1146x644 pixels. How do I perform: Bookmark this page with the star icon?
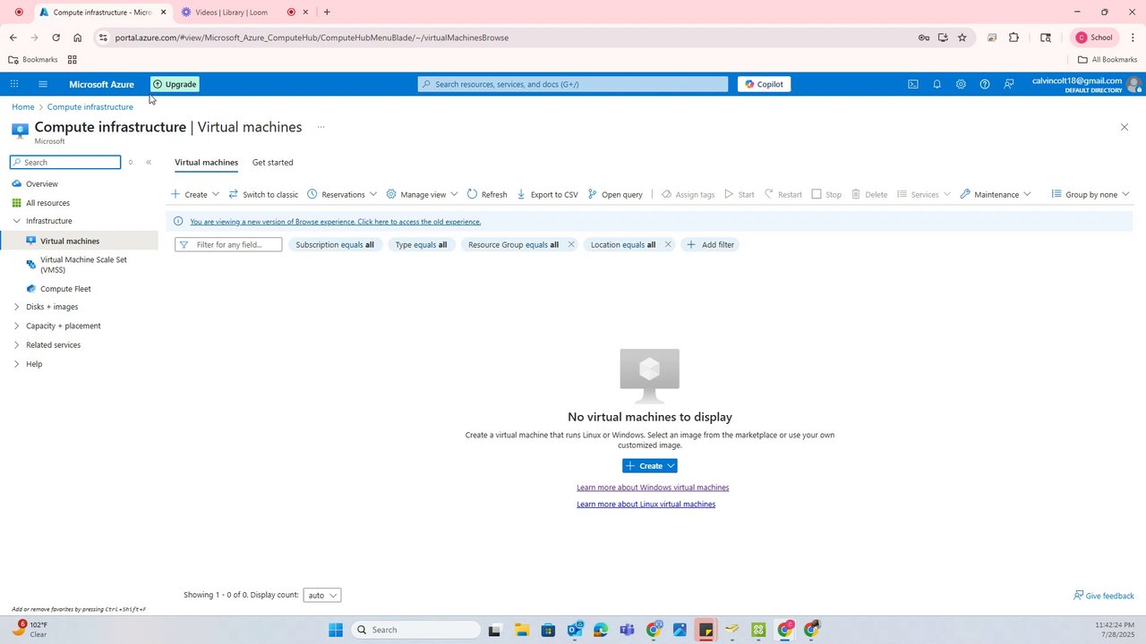(x=962, y=38)
